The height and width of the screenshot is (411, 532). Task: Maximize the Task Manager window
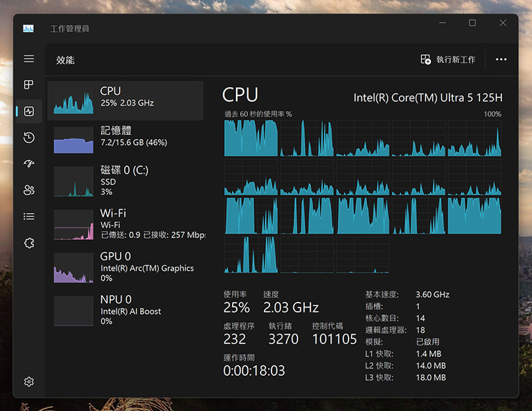[472, 22]
